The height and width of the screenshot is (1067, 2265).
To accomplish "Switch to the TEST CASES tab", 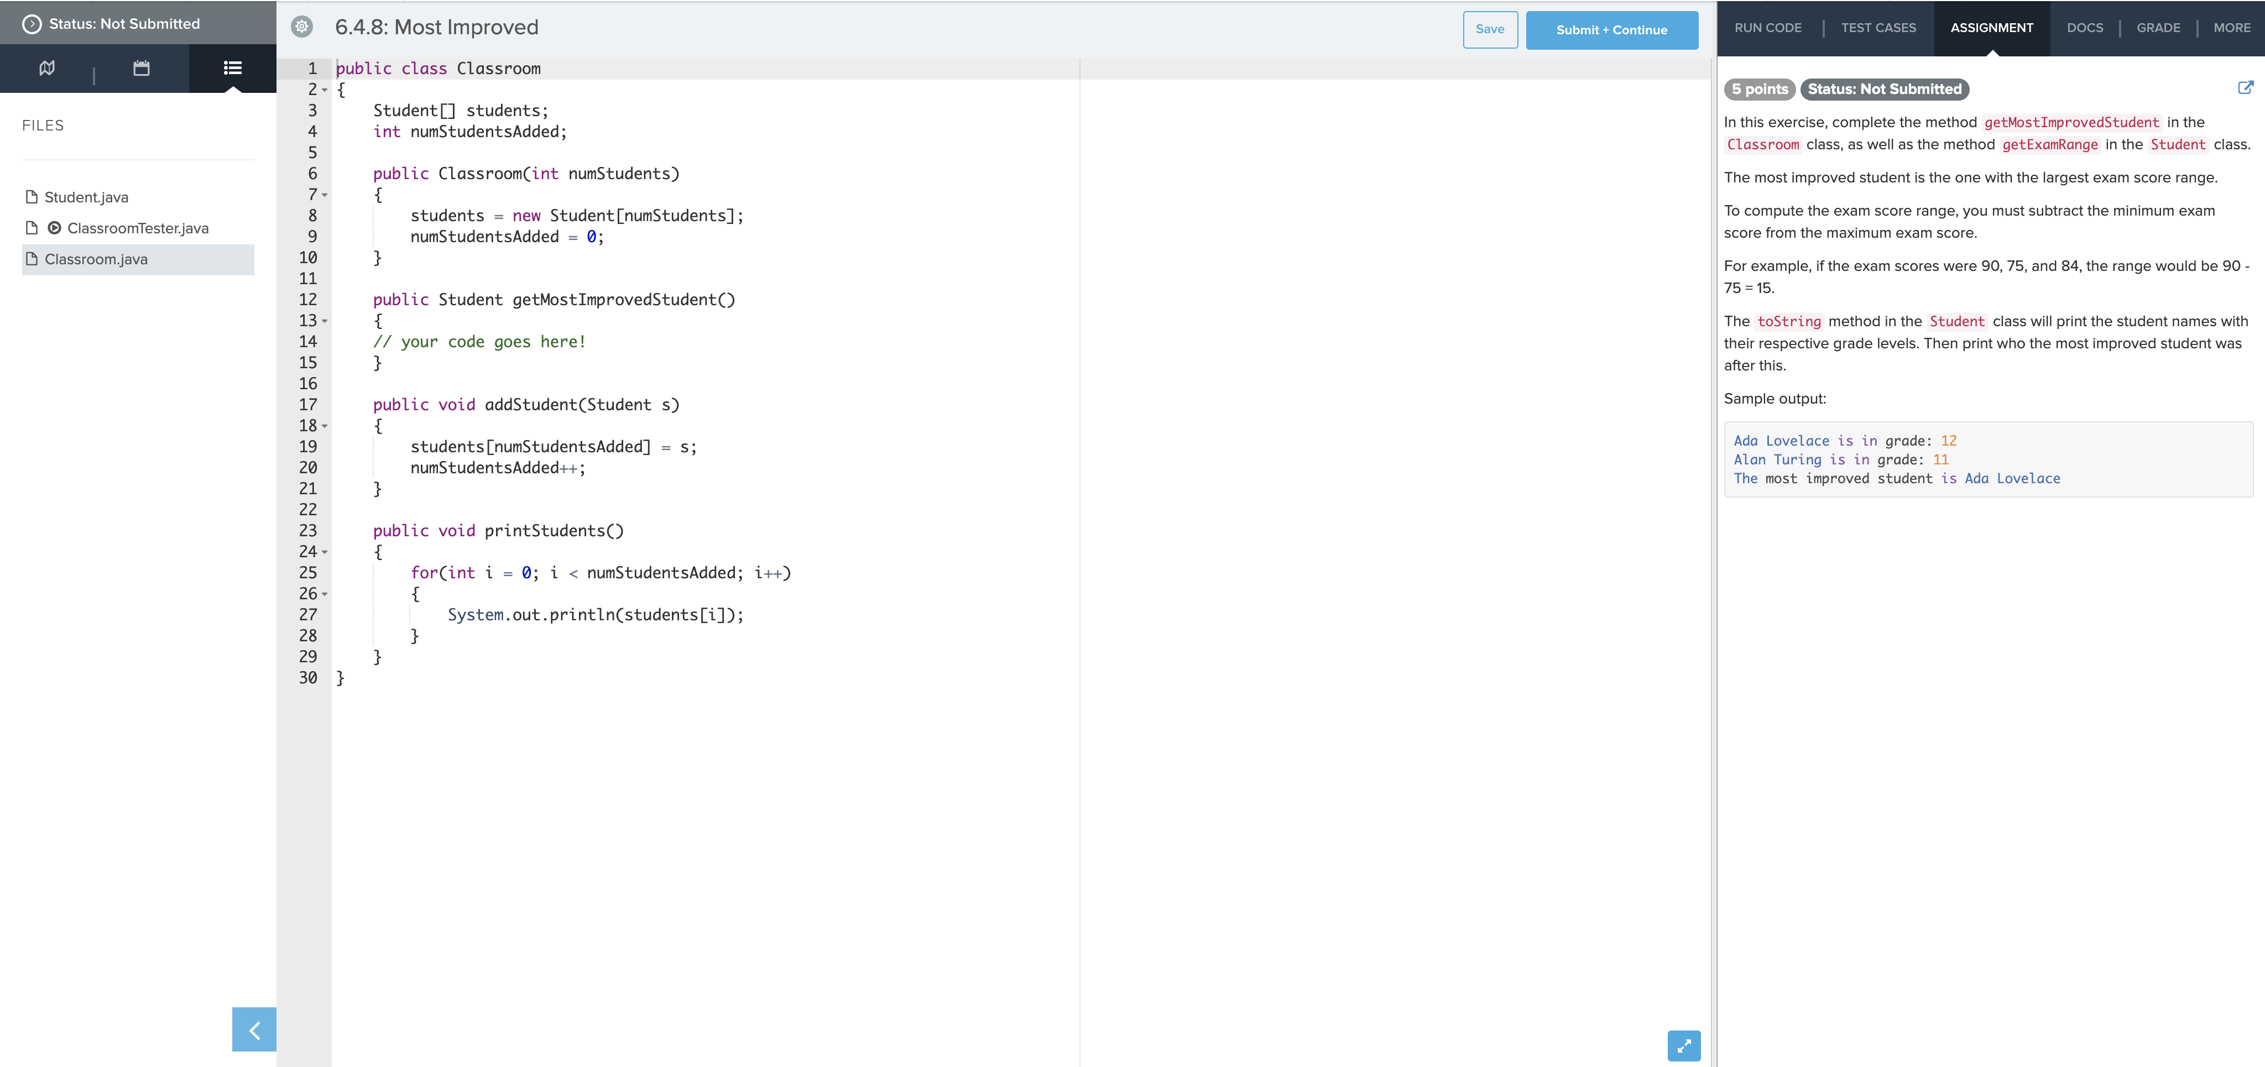I will [x=1878, y=27].
